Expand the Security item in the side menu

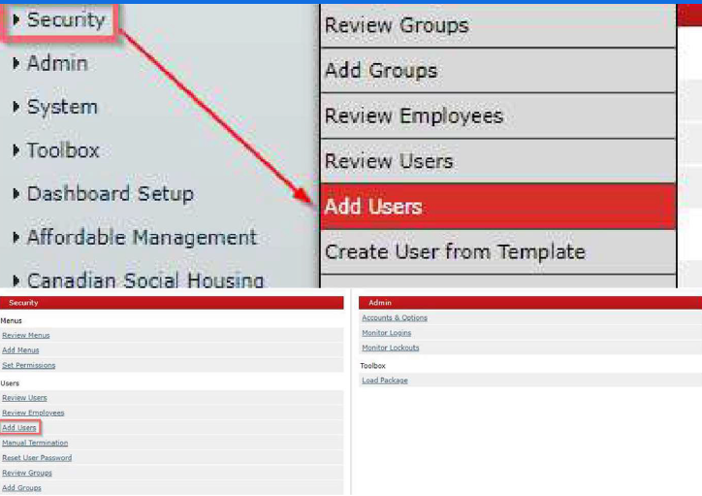[x=64, y=20]
